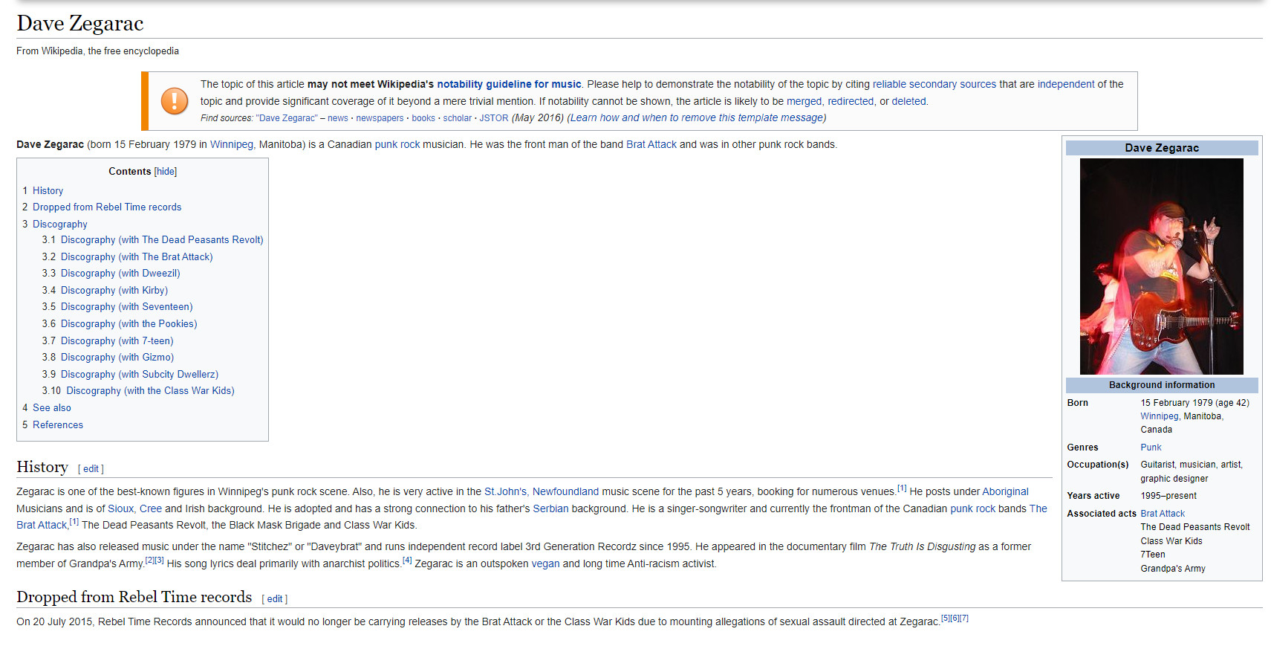The height and width of the screenshot is (646, 1271).
Task: Click "Grandpa's Army" in infobox acts
Action: pos(1173,569)
